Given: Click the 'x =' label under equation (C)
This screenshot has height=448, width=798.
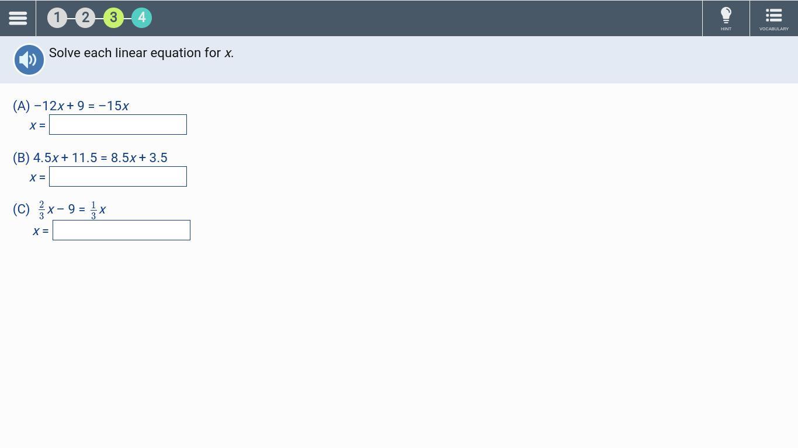Looking at the screenshot, I should (41, 231).
